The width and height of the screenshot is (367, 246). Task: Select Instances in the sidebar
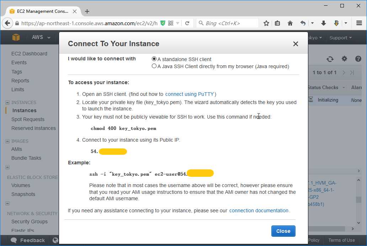pos(24,110)
